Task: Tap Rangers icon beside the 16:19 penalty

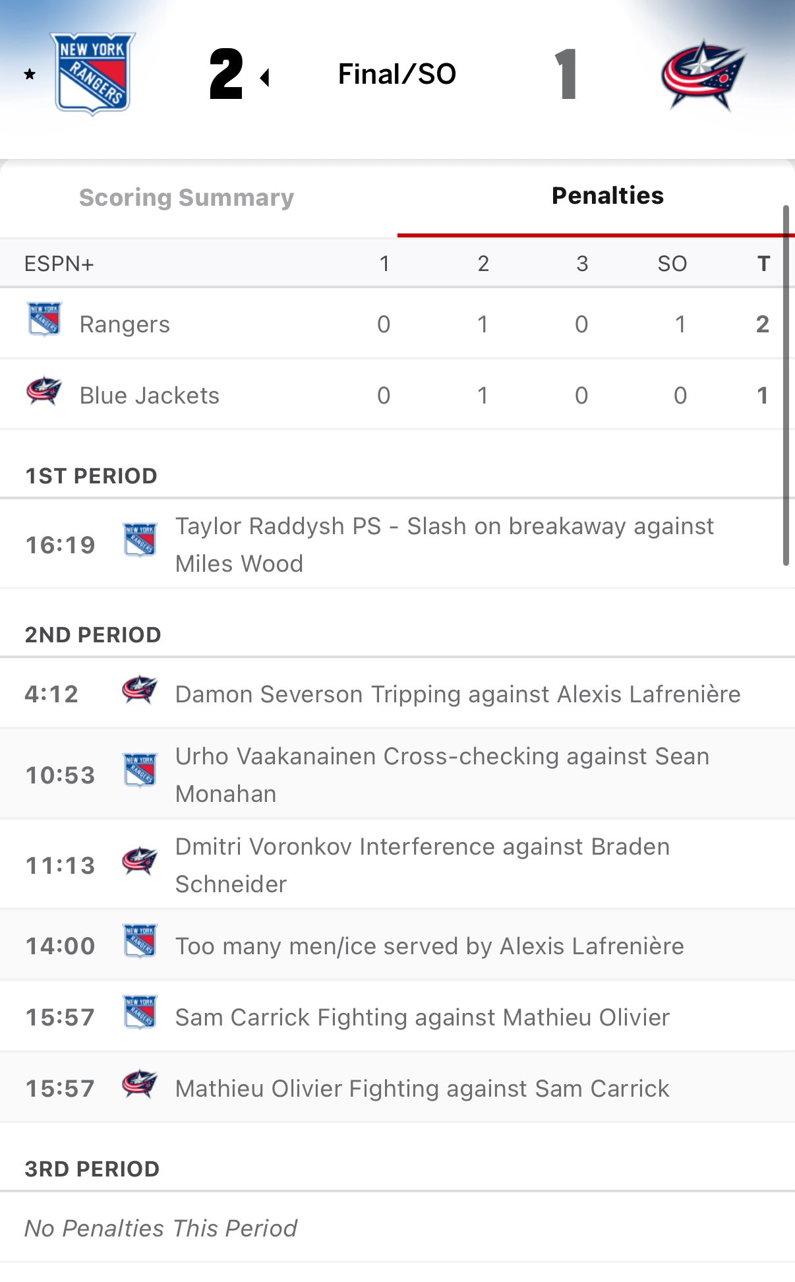Action: point(140,540)
